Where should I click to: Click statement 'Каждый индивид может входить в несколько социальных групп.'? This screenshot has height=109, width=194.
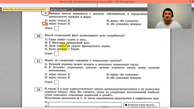coord(94,64)
